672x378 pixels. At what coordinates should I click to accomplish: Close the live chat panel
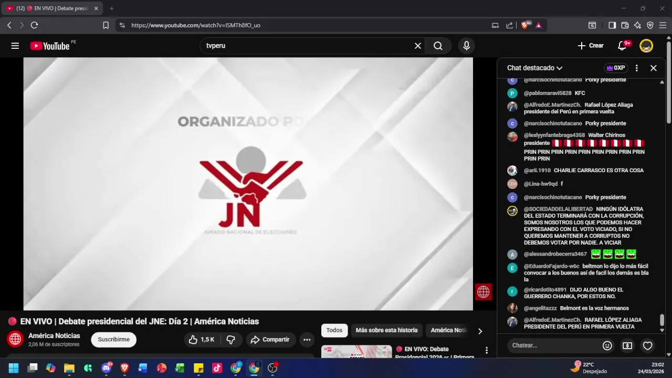654,68
